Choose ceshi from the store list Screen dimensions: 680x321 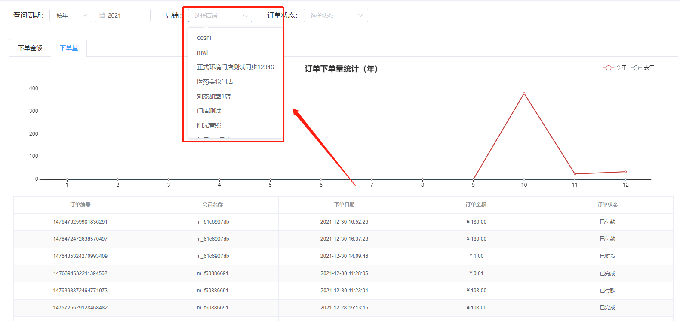point(204,38)
